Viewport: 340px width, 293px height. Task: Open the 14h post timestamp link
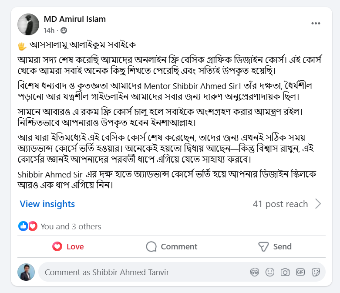coord(49,31)
